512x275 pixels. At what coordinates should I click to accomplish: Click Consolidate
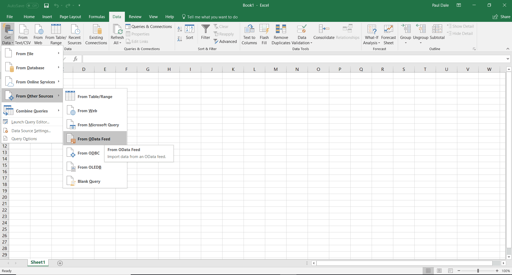(x=324, y=32)
